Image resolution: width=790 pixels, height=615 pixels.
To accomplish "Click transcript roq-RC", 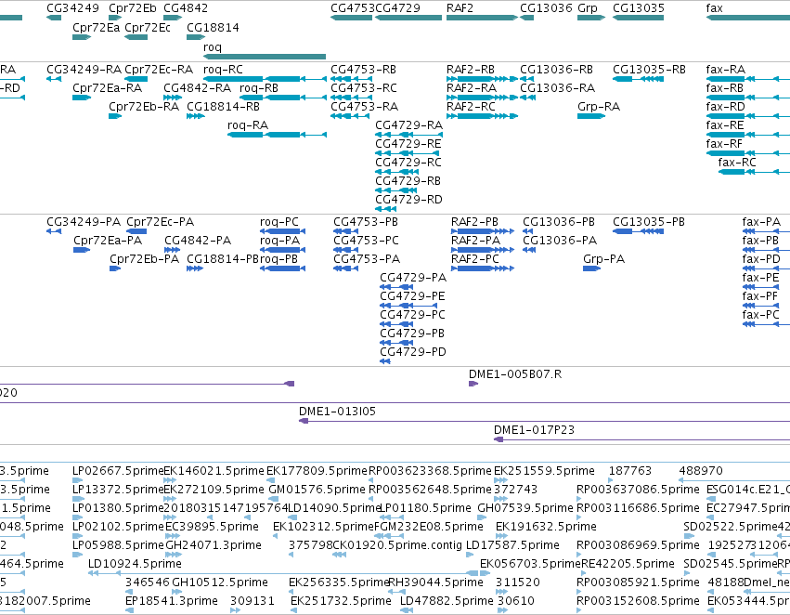I will click(265, 79).
